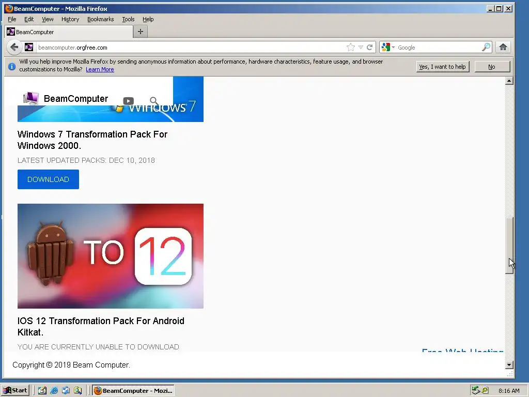Open a new tab with plus button

click(x=141, y=32)
